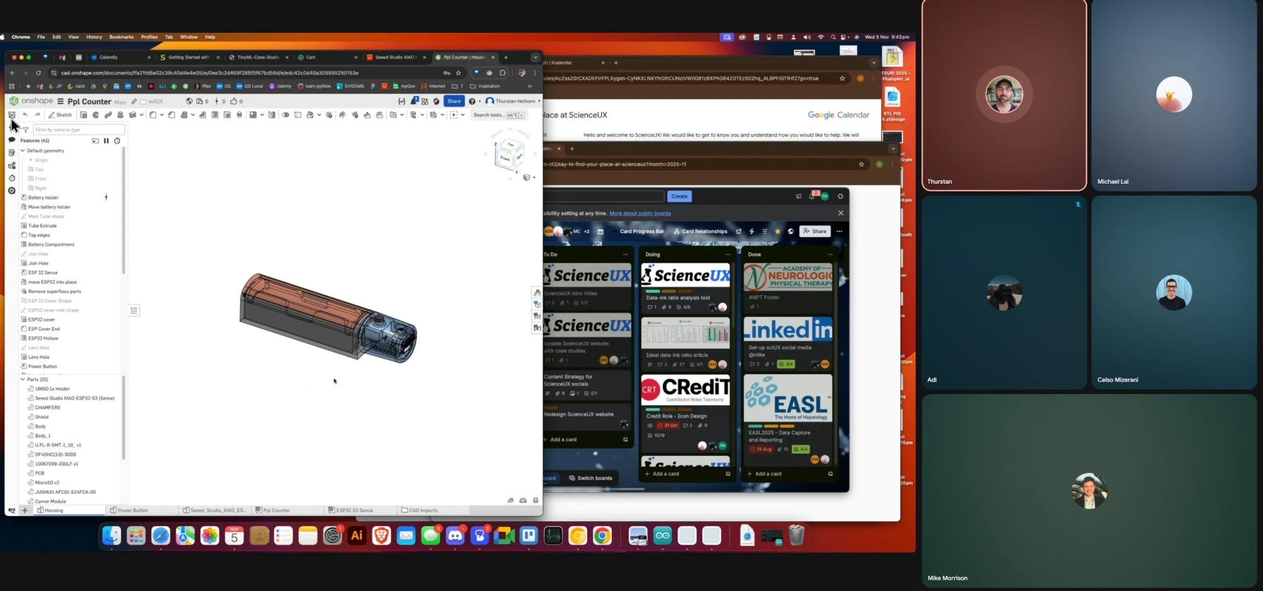The height and width of the screenshot is (591, 1263).
Task: Collapse the Default geometry tree group
Action: [x=23, y=151]
